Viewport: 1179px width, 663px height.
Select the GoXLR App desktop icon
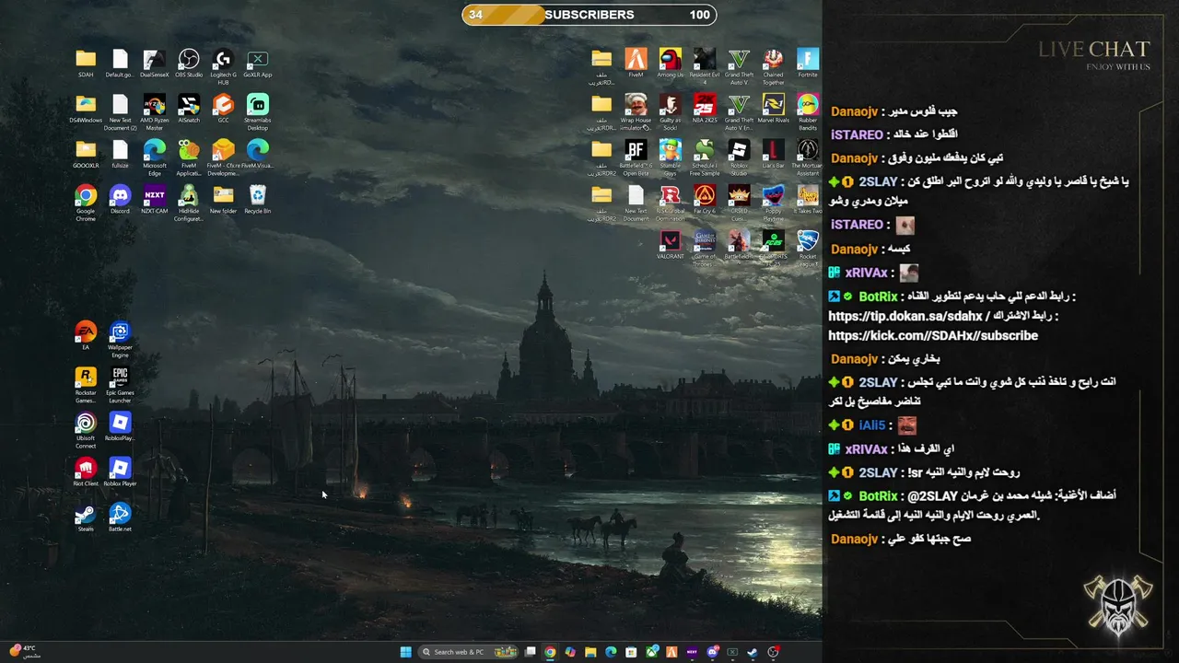[x=258, y=64]
